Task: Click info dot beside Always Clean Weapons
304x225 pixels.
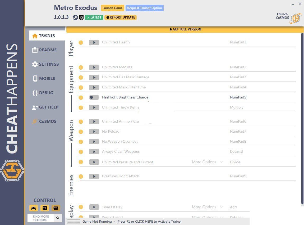Action: point(81,152)
